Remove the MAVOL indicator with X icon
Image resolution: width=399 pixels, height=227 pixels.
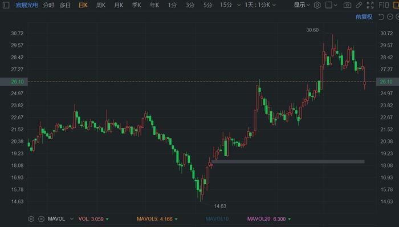[x=41, y=219]
